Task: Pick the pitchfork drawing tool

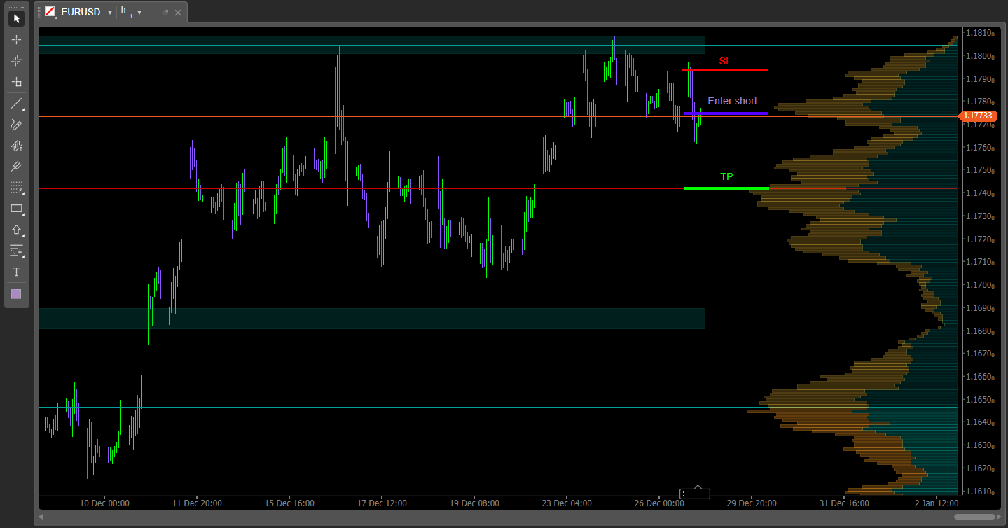Action: 16,167
